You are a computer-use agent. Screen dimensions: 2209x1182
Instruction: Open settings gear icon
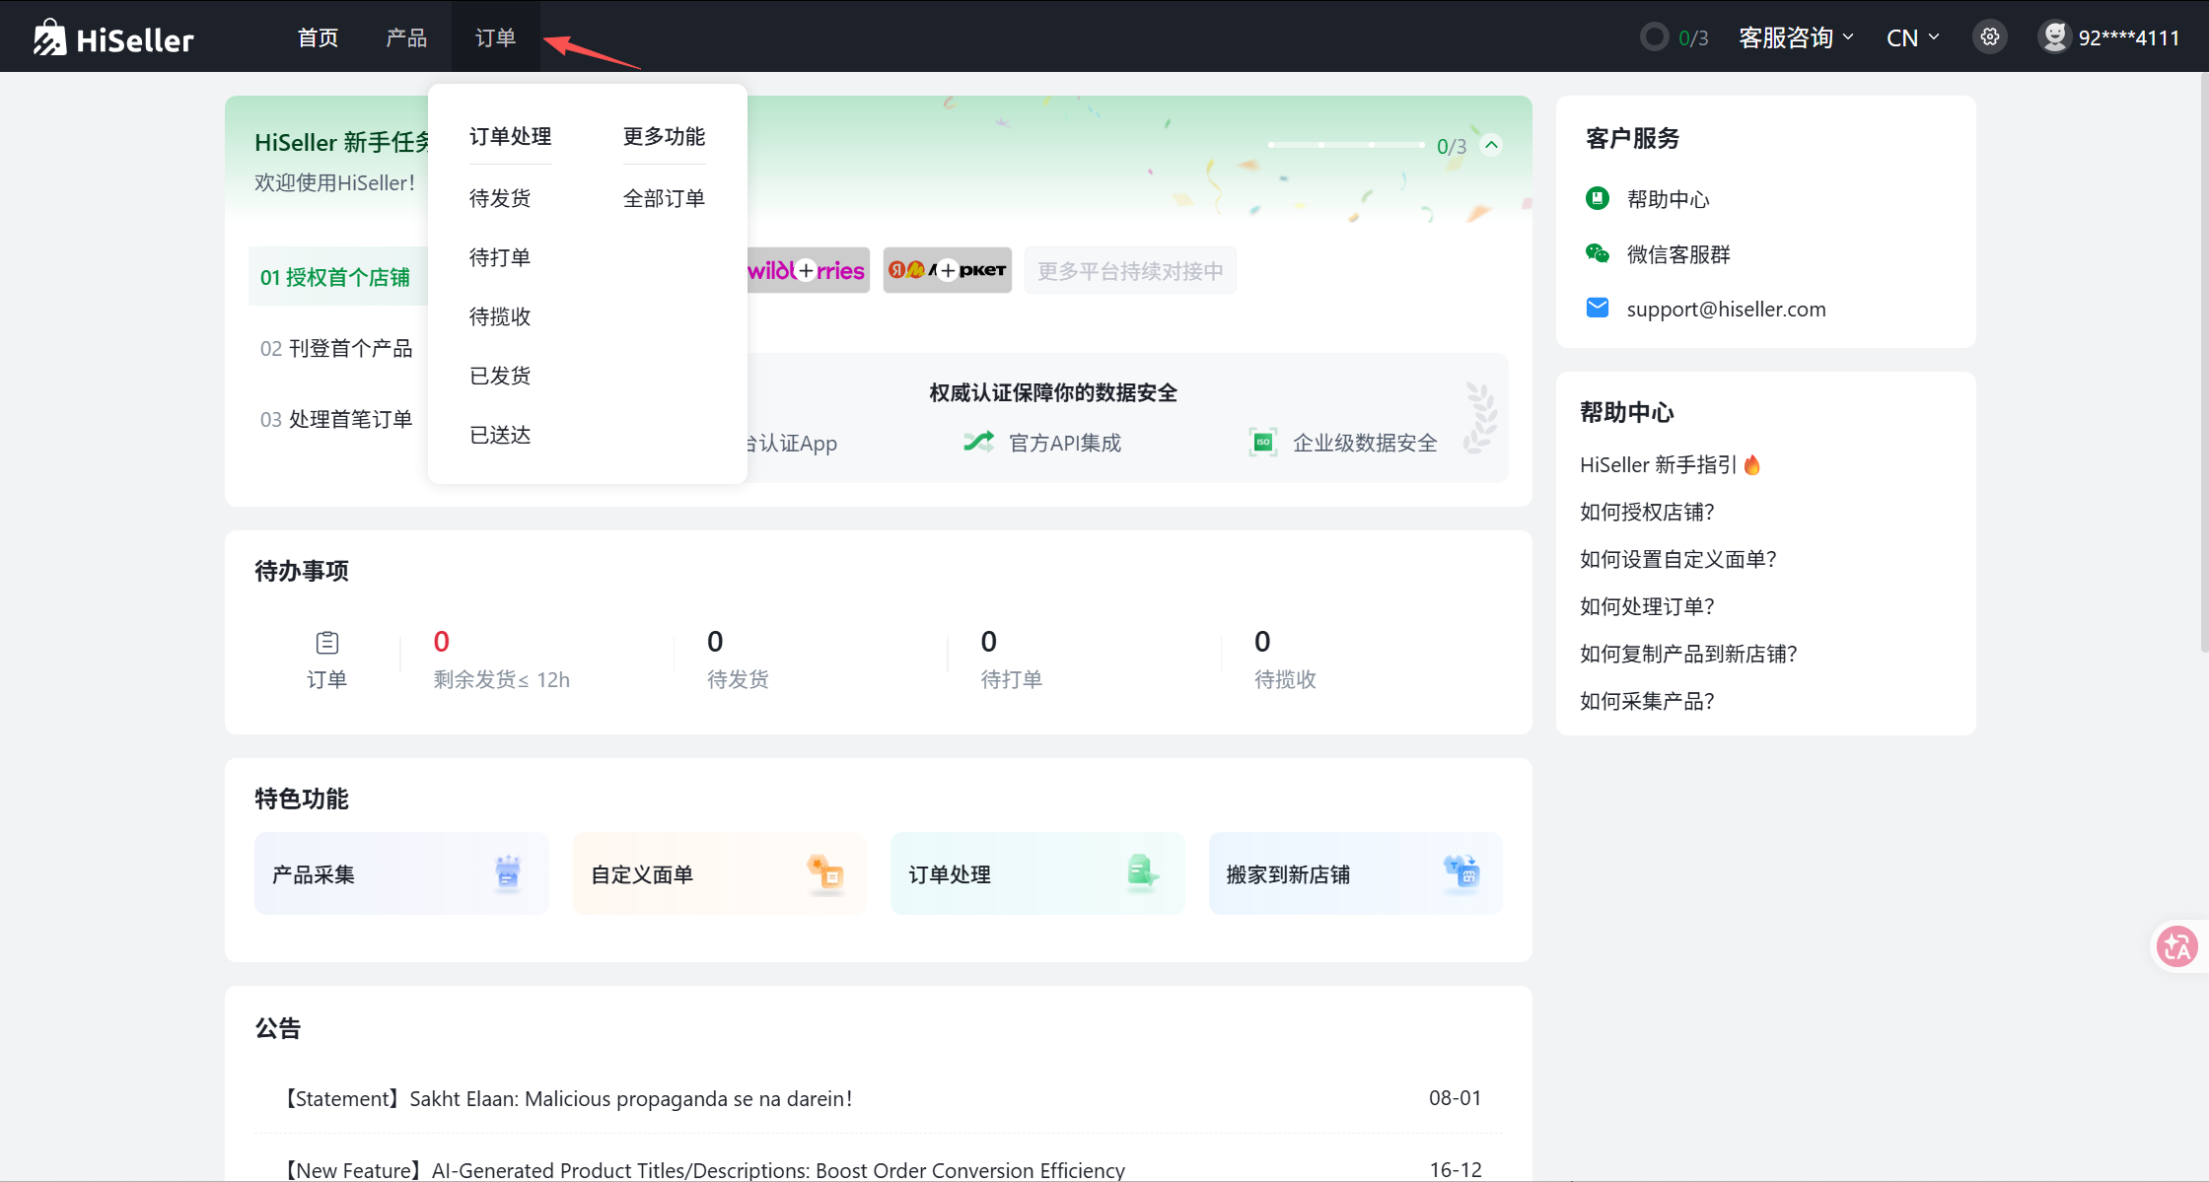[1990, 37]
